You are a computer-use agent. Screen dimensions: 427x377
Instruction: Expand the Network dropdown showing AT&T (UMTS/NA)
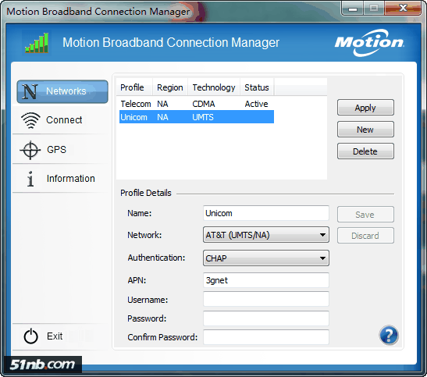(265, 235)
